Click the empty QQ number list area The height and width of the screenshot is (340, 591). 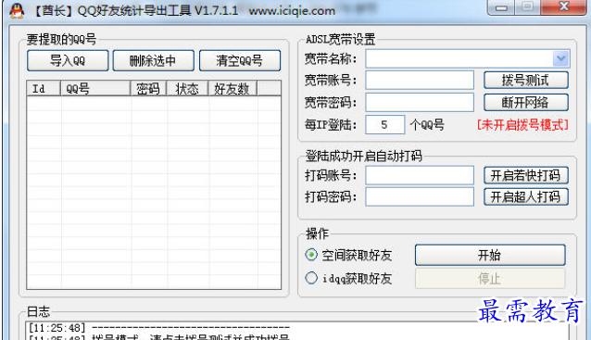pyautogui.click(x=154, y=193)
